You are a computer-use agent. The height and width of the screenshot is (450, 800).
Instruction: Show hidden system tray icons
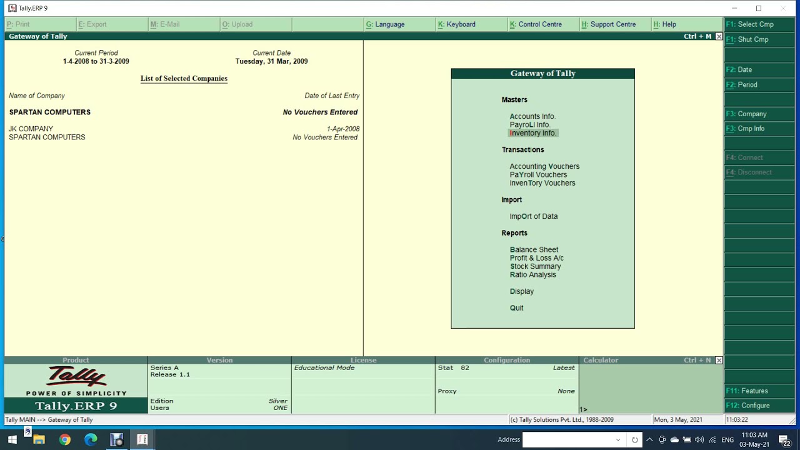coord(649,440)
